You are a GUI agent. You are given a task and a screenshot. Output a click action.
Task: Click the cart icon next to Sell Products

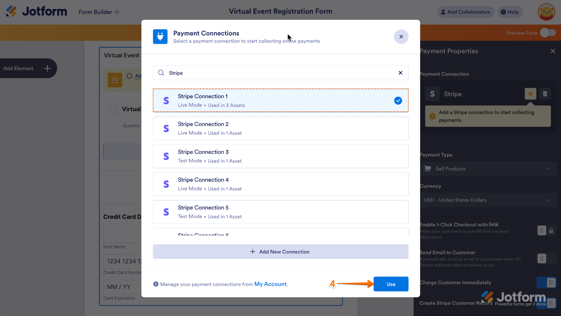pos(427,169)
